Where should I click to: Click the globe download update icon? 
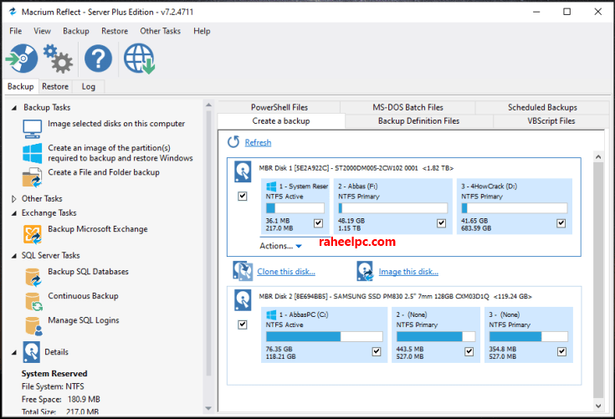(139, 59)
